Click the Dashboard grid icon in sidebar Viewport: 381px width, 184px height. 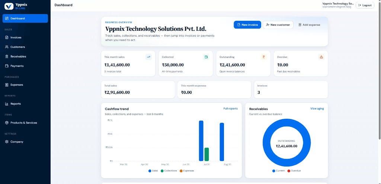(x=7, y=19)
